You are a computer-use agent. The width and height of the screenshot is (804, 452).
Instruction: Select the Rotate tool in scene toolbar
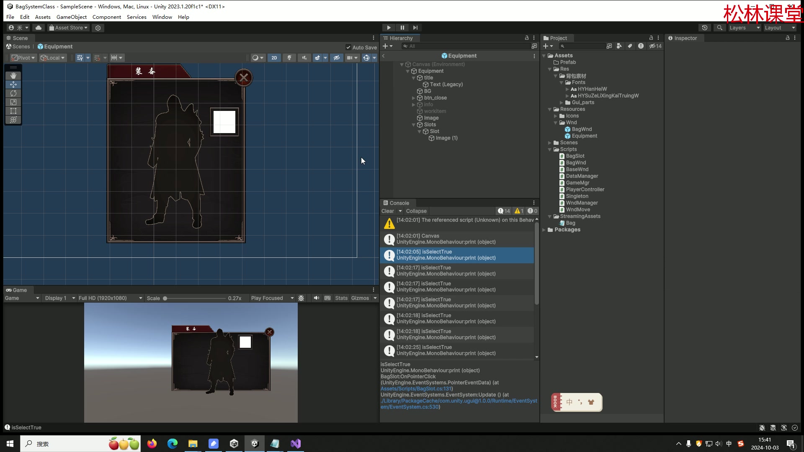(x=13, y=93)
